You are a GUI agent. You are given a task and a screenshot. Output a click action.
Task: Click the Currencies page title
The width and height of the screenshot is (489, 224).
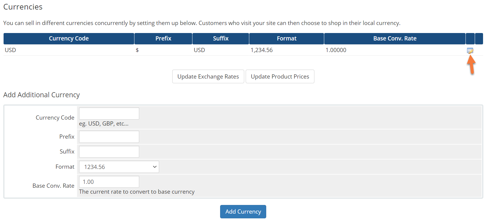point(23,7)
